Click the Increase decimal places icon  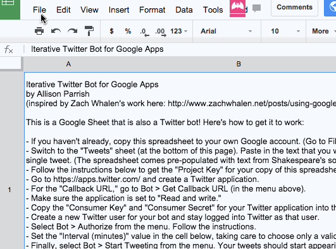[161, 32]
